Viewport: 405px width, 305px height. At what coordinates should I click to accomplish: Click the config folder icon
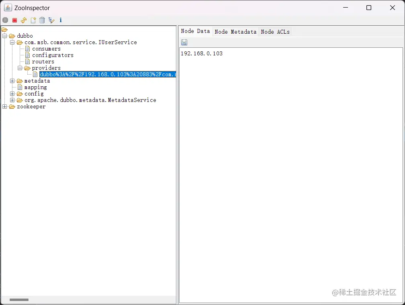pyautogui.click(x=20, y=94)
